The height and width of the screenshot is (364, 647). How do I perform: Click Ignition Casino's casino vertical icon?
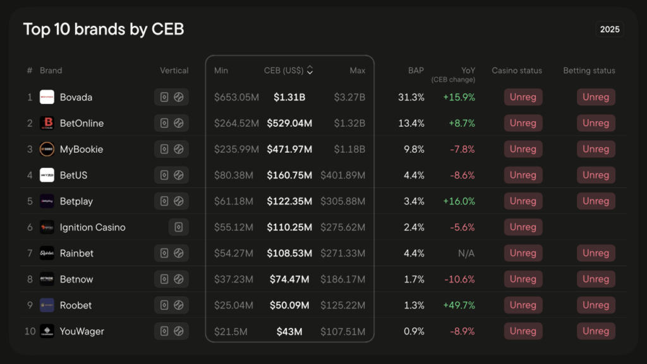point(179,227)
